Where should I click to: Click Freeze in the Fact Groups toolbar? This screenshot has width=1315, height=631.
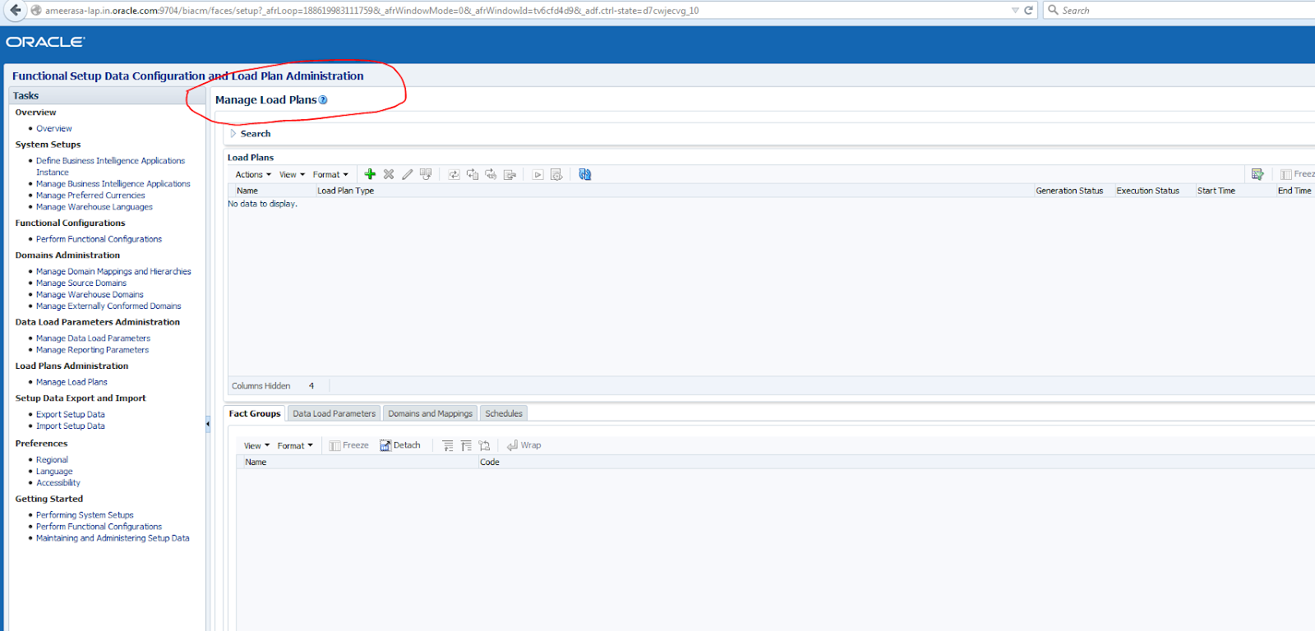348,445
